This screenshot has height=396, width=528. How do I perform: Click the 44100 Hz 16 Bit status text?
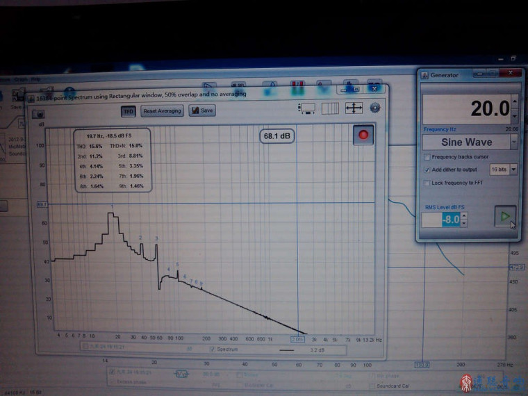[x=23, y=393]
